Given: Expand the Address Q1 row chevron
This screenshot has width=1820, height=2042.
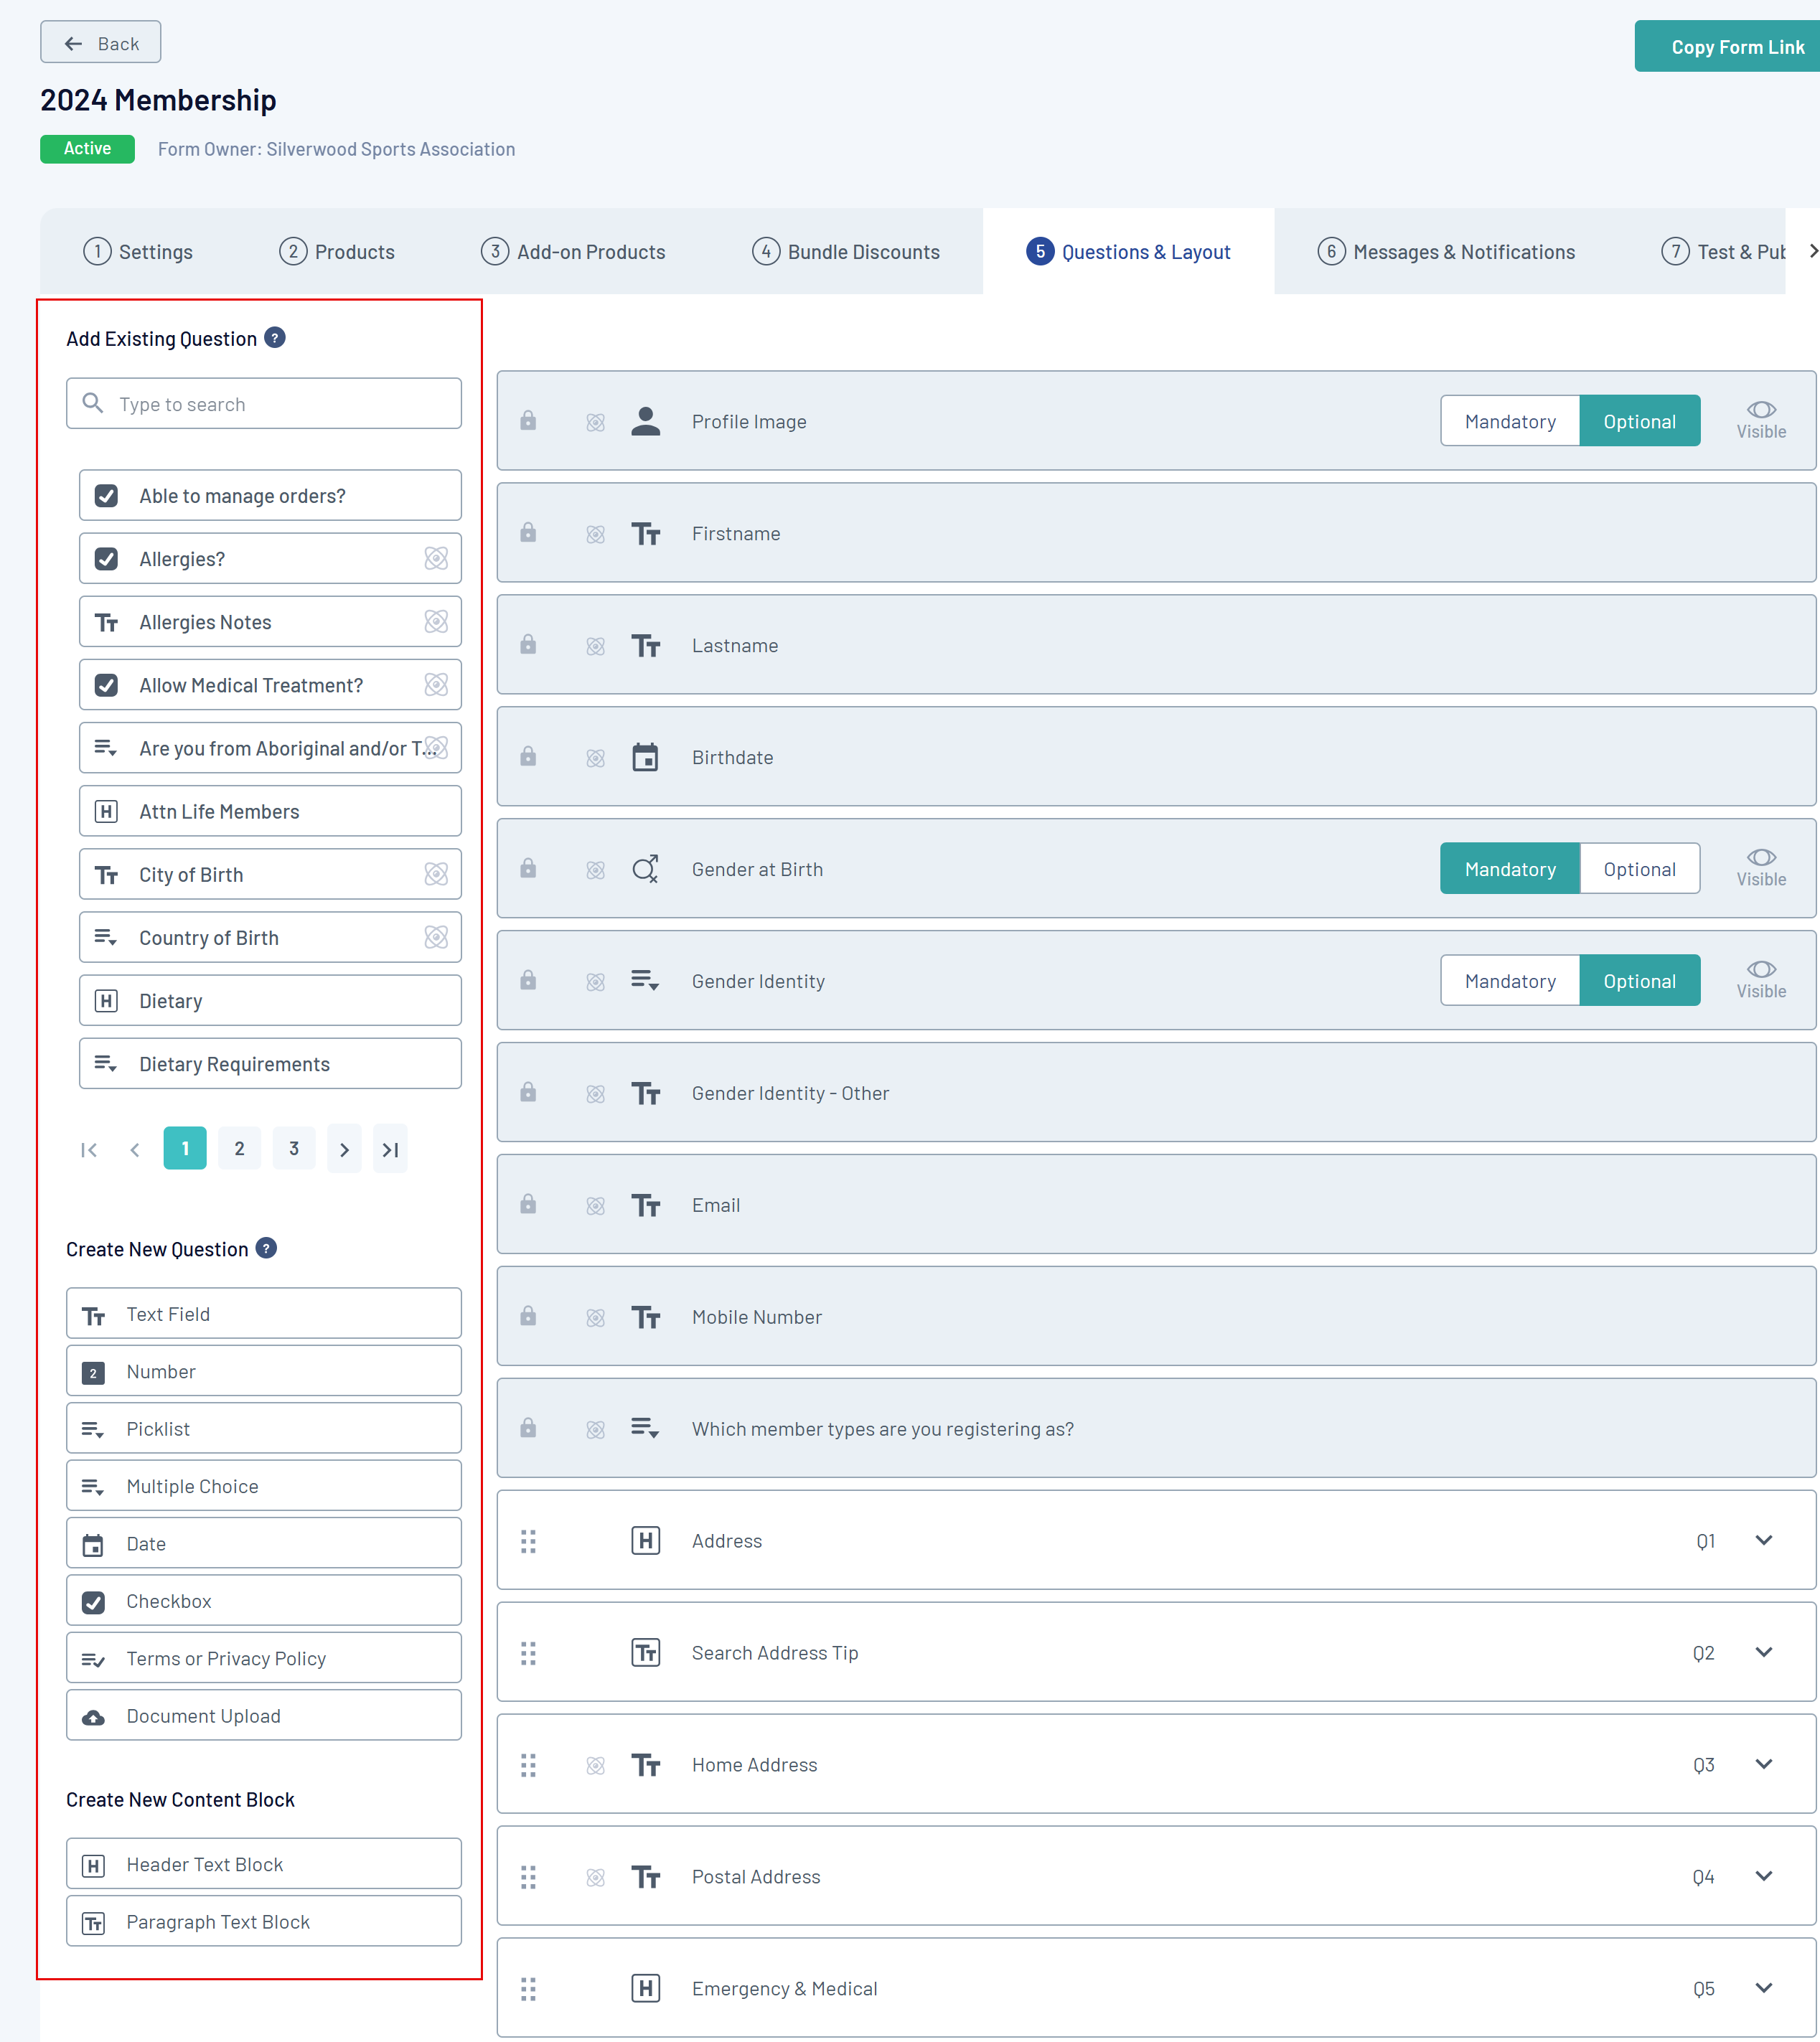Looking at the screenshot, I should [1763, 1540].
